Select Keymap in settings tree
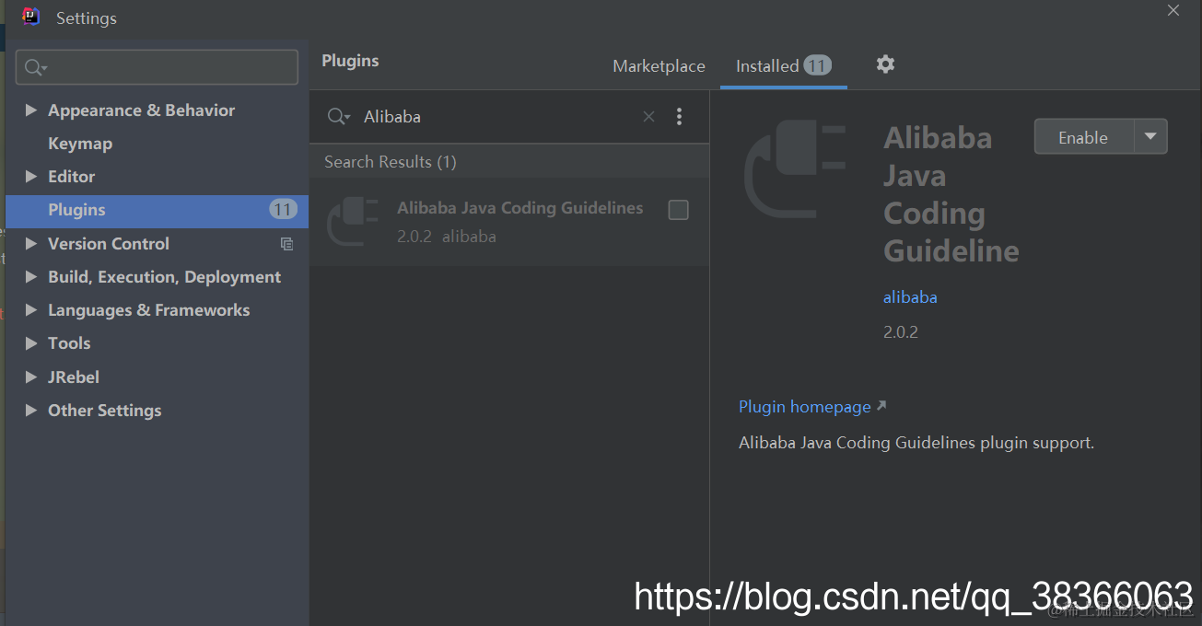The image size is (1202, 626). pyautogui.click(x=80, y=144)
